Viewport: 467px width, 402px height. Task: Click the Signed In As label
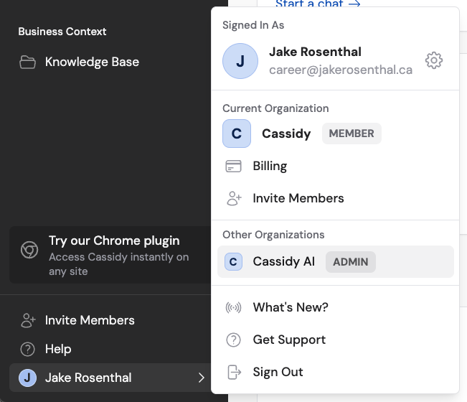(253, 25)
